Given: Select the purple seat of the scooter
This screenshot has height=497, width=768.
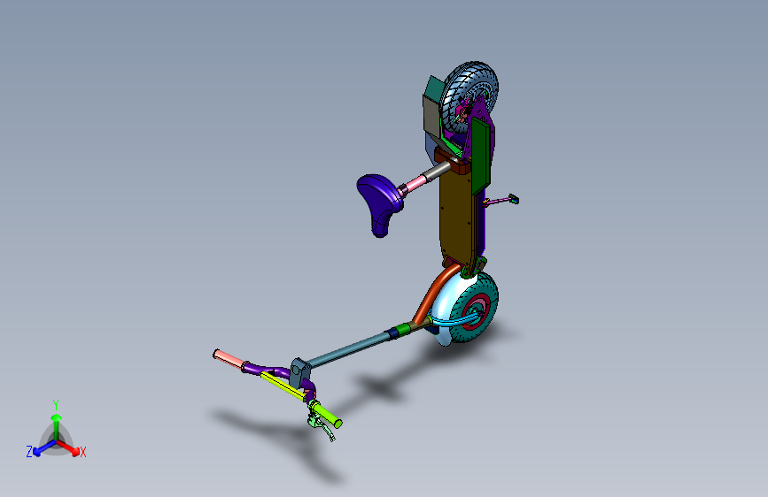Looking at the screenshot, I should point(380,203).
